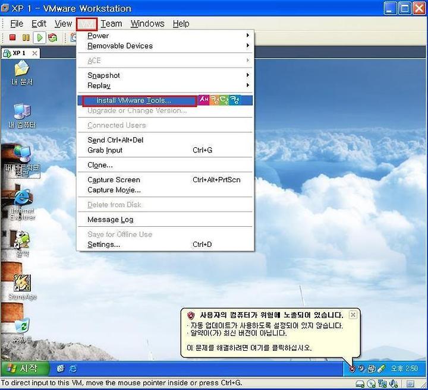The image size is (428, 390).
Task: Close the XP 1 tab
Action: pos(34,53)
